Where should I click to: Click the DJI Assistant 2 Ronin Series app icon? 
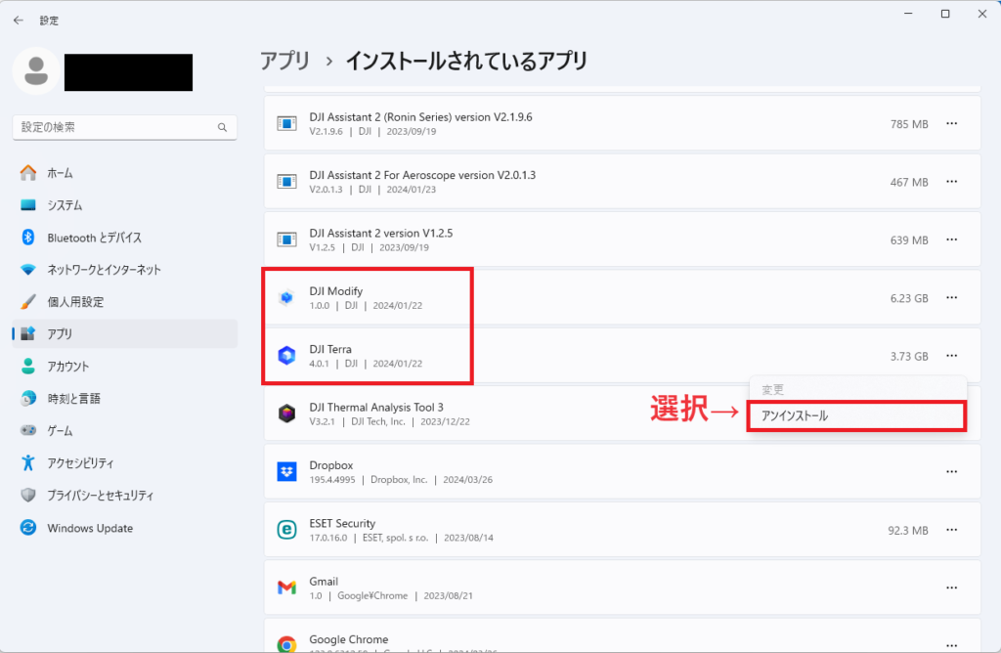(286, 124)
